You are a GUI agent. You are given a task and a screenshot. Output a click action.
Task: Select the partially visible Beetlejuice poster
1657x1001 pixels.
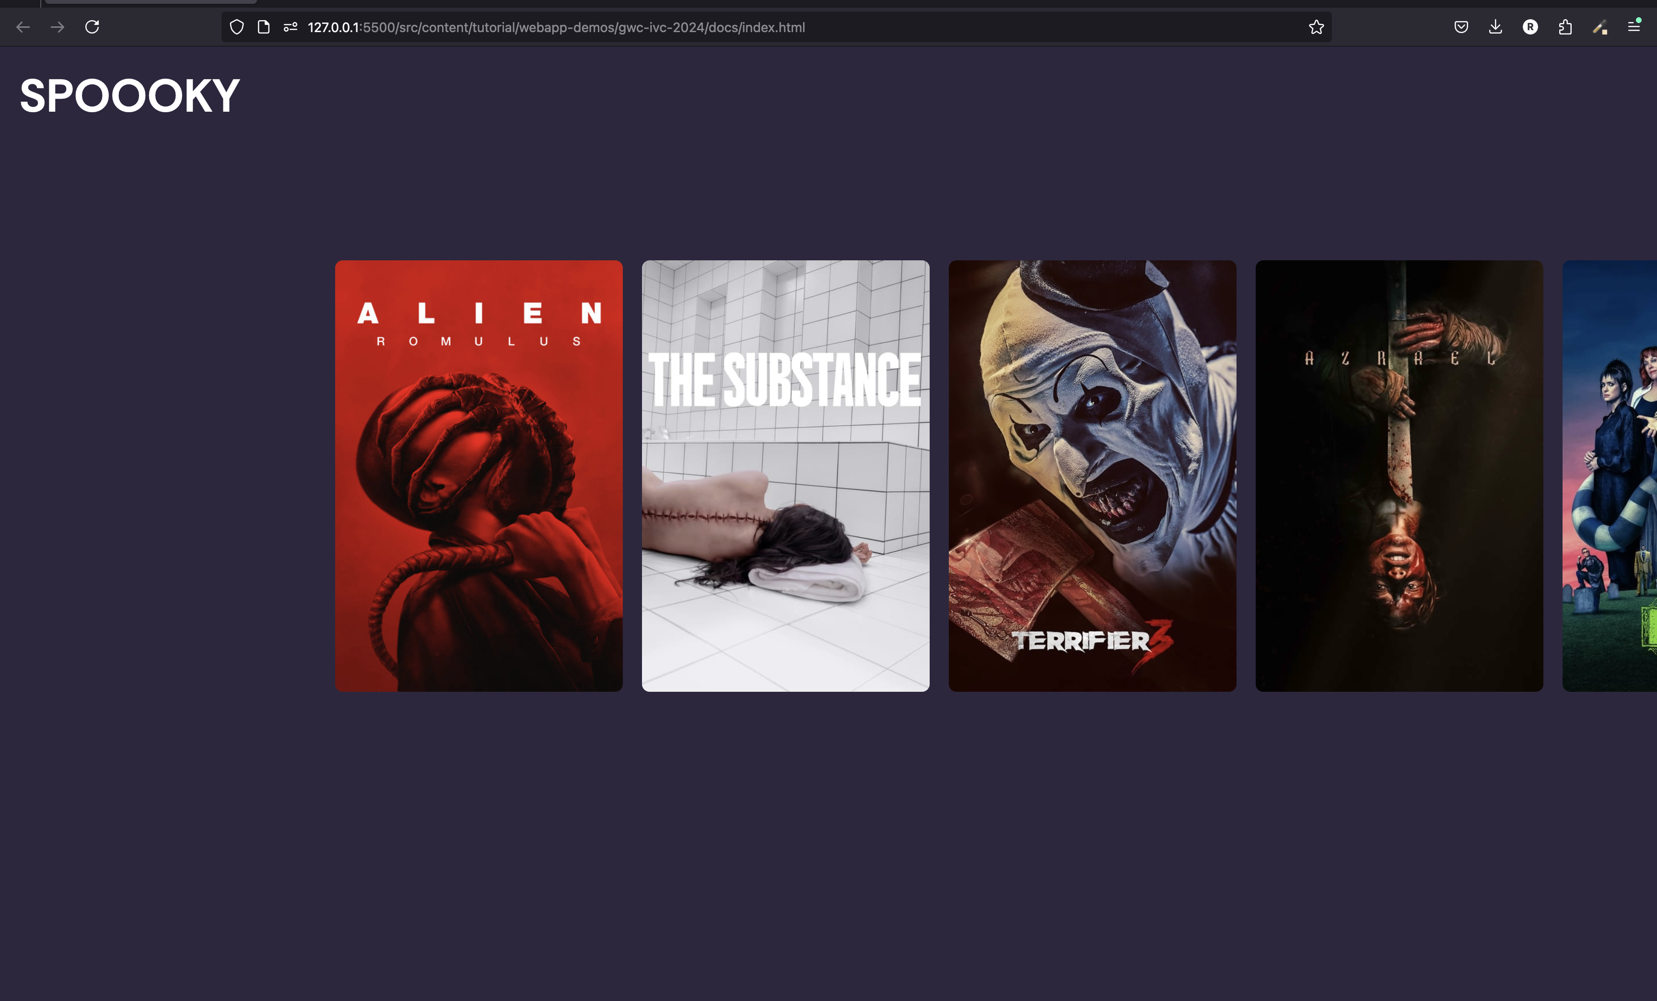(x=1610, y=476)
